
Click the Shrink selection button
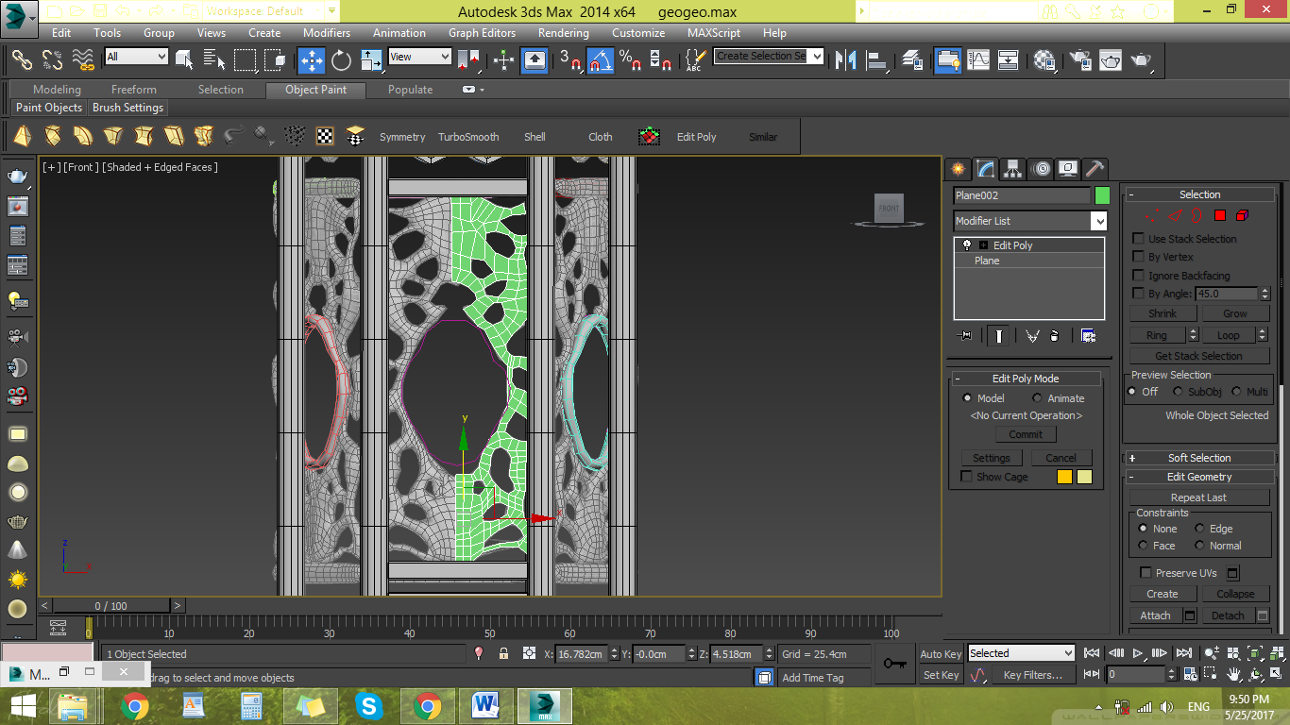pyautogui.click(x=1163, y=313)
